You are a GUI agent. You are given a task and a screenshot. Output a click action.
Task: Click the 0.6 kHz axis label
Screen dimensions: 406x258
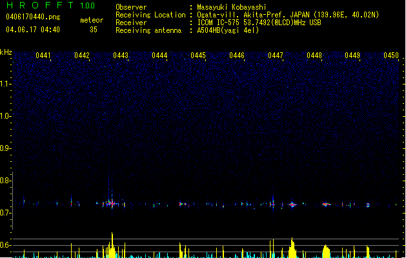pyautogui.click(x=5, y=245)
